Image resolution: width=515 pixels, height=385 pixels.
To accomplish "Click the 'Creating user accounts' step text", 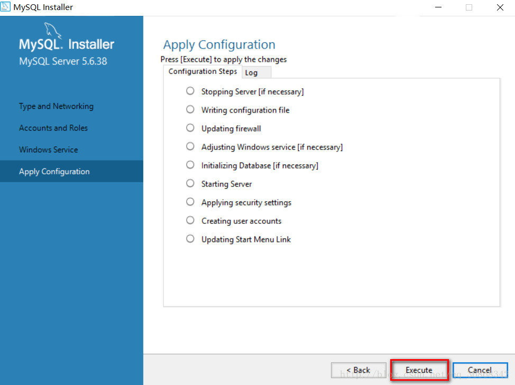I will point(242,221).
